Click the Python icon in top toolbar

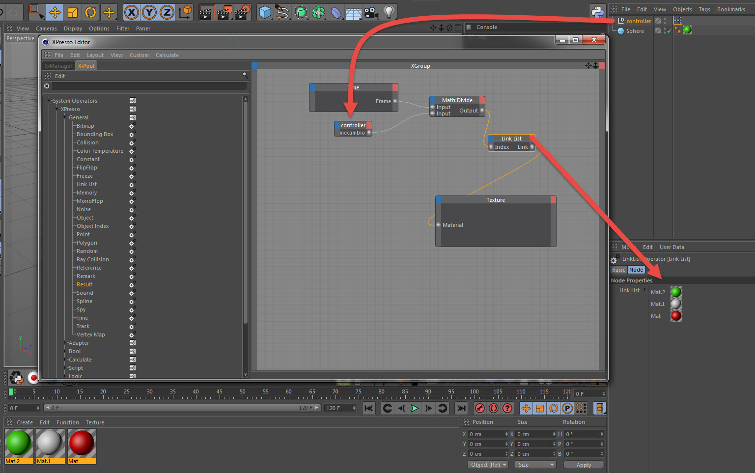coord(598,12)
